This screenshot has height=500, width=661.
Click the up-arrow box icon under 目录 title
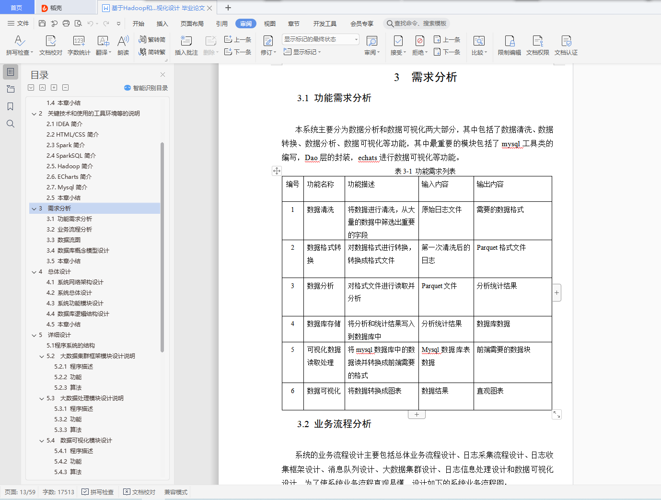click(x=43, y=88)
